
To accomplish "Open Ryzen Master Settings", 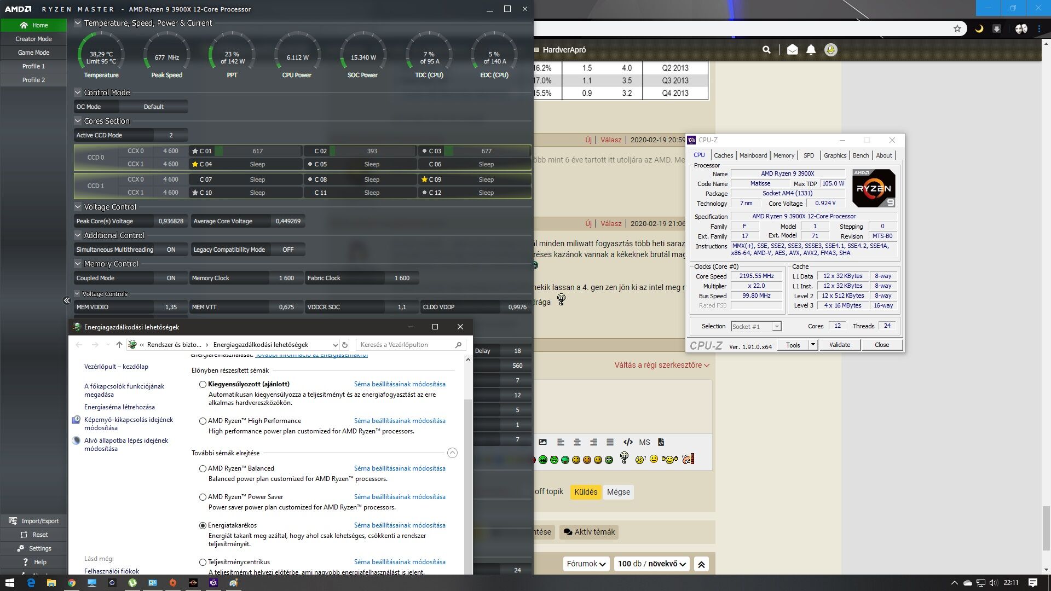I will click(x=33, y=548).
